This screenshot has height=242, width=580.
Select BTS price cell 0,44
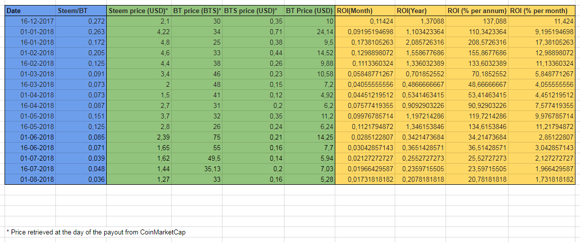[x=253, y=53]
